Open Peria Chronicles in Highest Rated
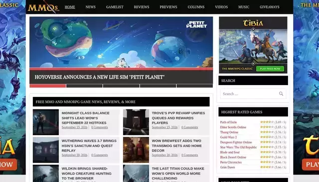The image size is (319, 182). tap(231, 162)
